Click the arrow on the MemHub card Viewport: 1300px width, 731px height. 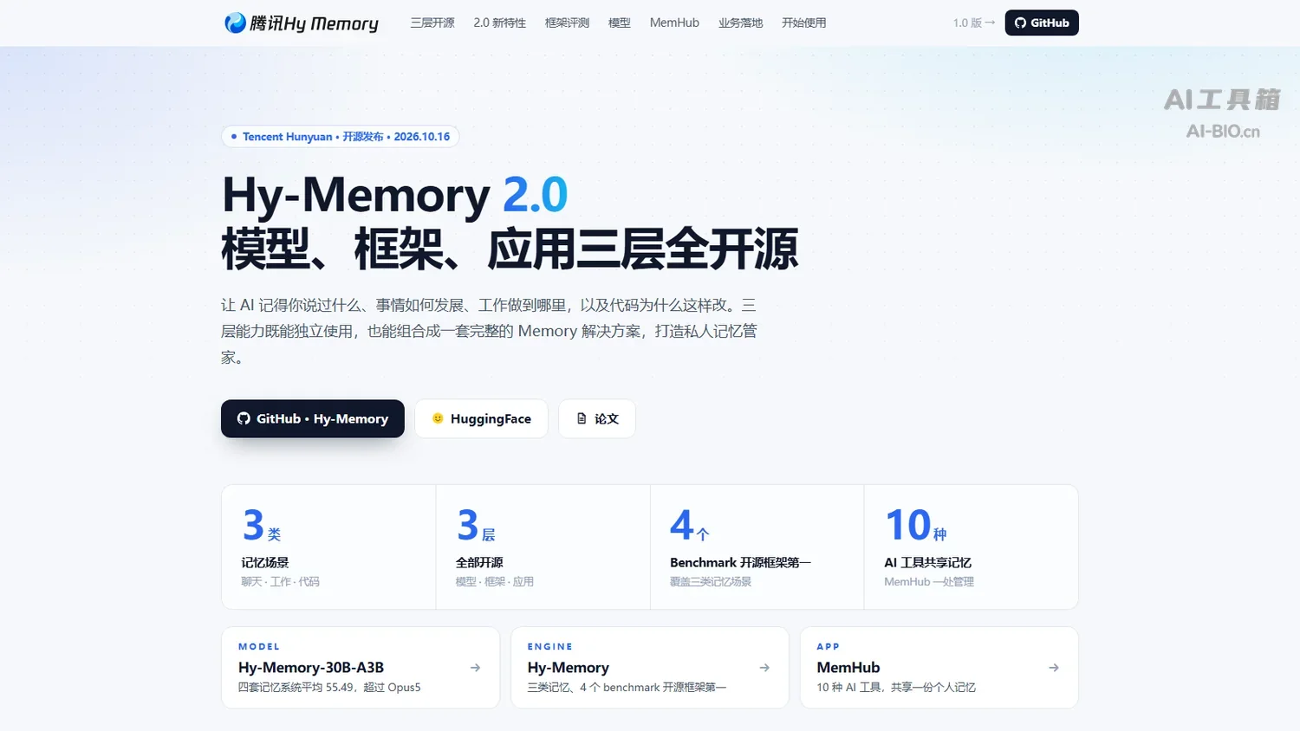click(1054, 668)
